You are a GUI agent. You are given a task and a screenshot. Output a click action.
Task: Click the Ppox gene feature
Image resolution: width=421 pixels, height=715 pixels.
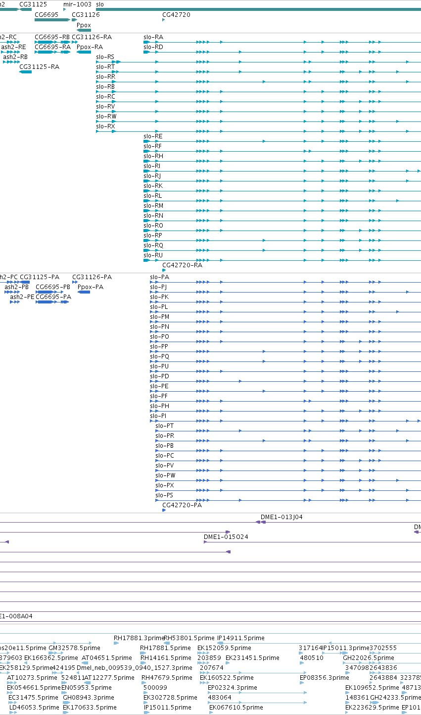click(84, 30)
